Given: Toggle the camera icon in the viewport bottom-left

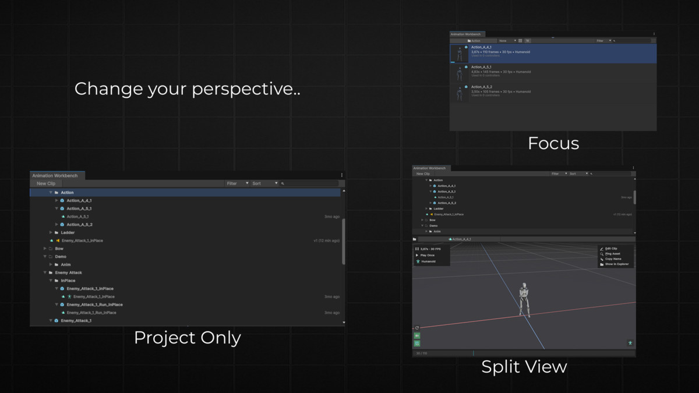Looking at the screenshot, I should (x=416, y=336).
